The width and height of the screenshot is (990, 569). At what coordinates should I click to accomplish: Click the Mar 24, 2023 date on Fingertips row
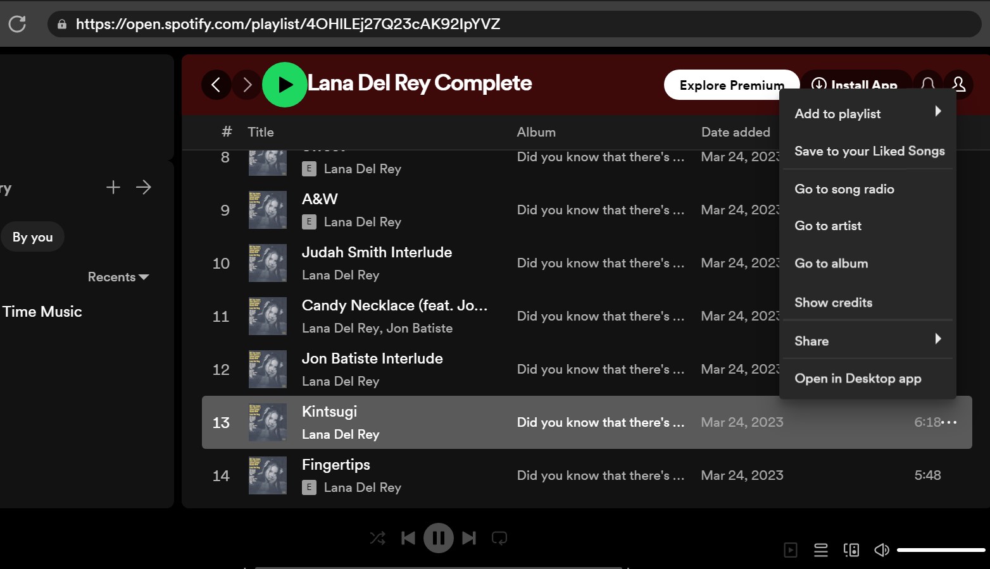pos(742,475)
